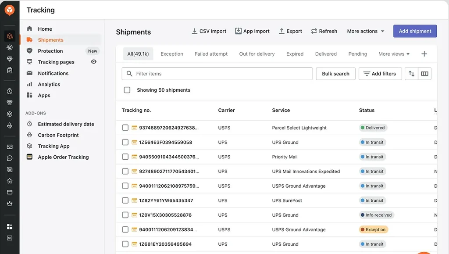Open the four-squares apps icon in dark rail
Screen dimensions: 449x254
coord(10,226)
